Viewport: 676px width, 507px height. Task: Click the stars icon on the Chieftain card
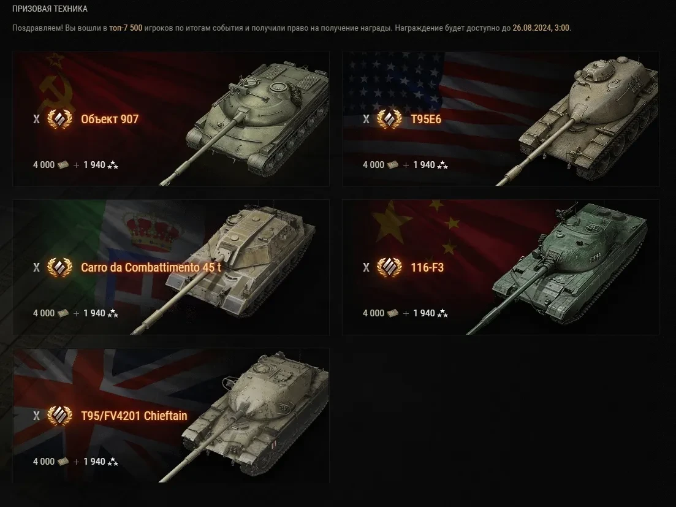[x=113, y=461]
